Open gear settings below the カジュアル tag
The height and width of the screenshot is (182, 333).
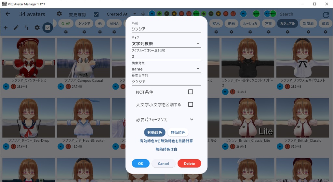pos(287,32)
